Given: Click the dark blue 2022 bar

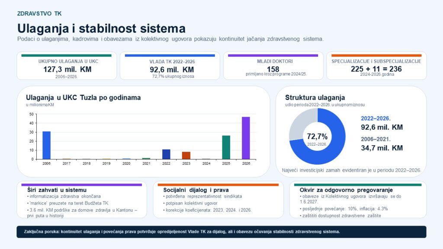Looking at the screenshot, I should (x=166, y=154).
